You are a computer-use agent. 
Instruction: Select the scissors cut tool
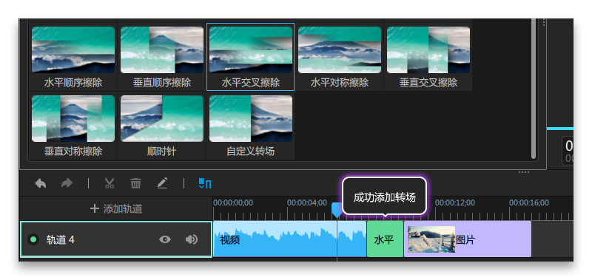[x=109, y=183]
